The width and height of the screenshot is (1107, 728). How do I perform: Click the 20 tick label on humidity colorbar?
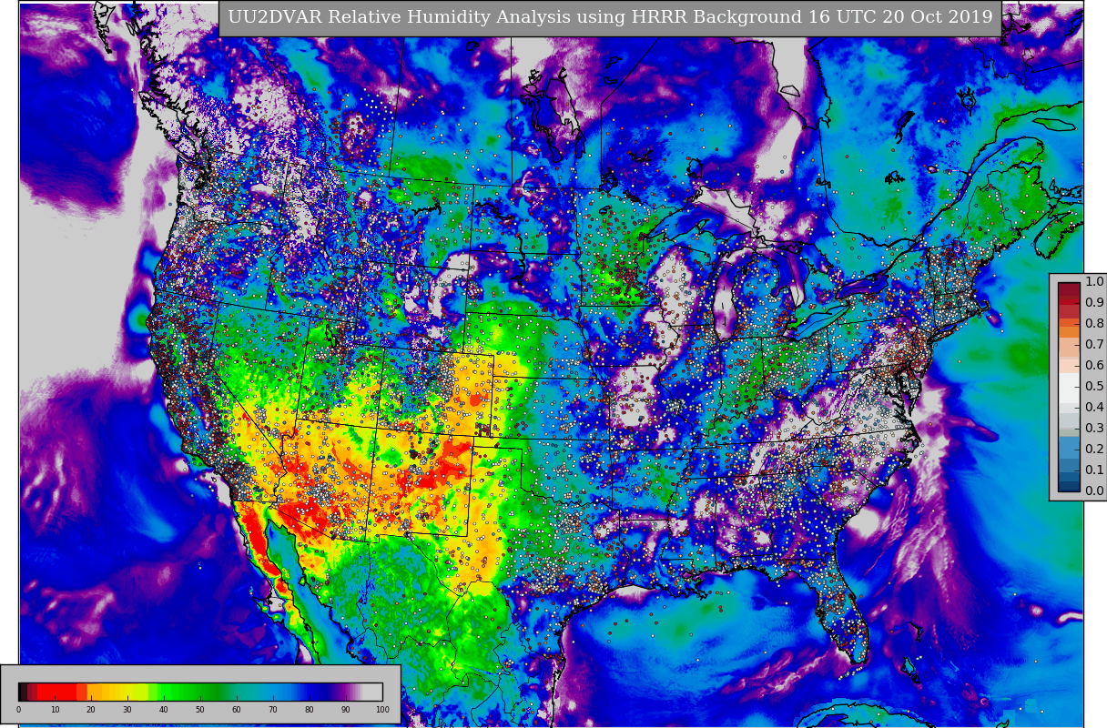point(91,710)
